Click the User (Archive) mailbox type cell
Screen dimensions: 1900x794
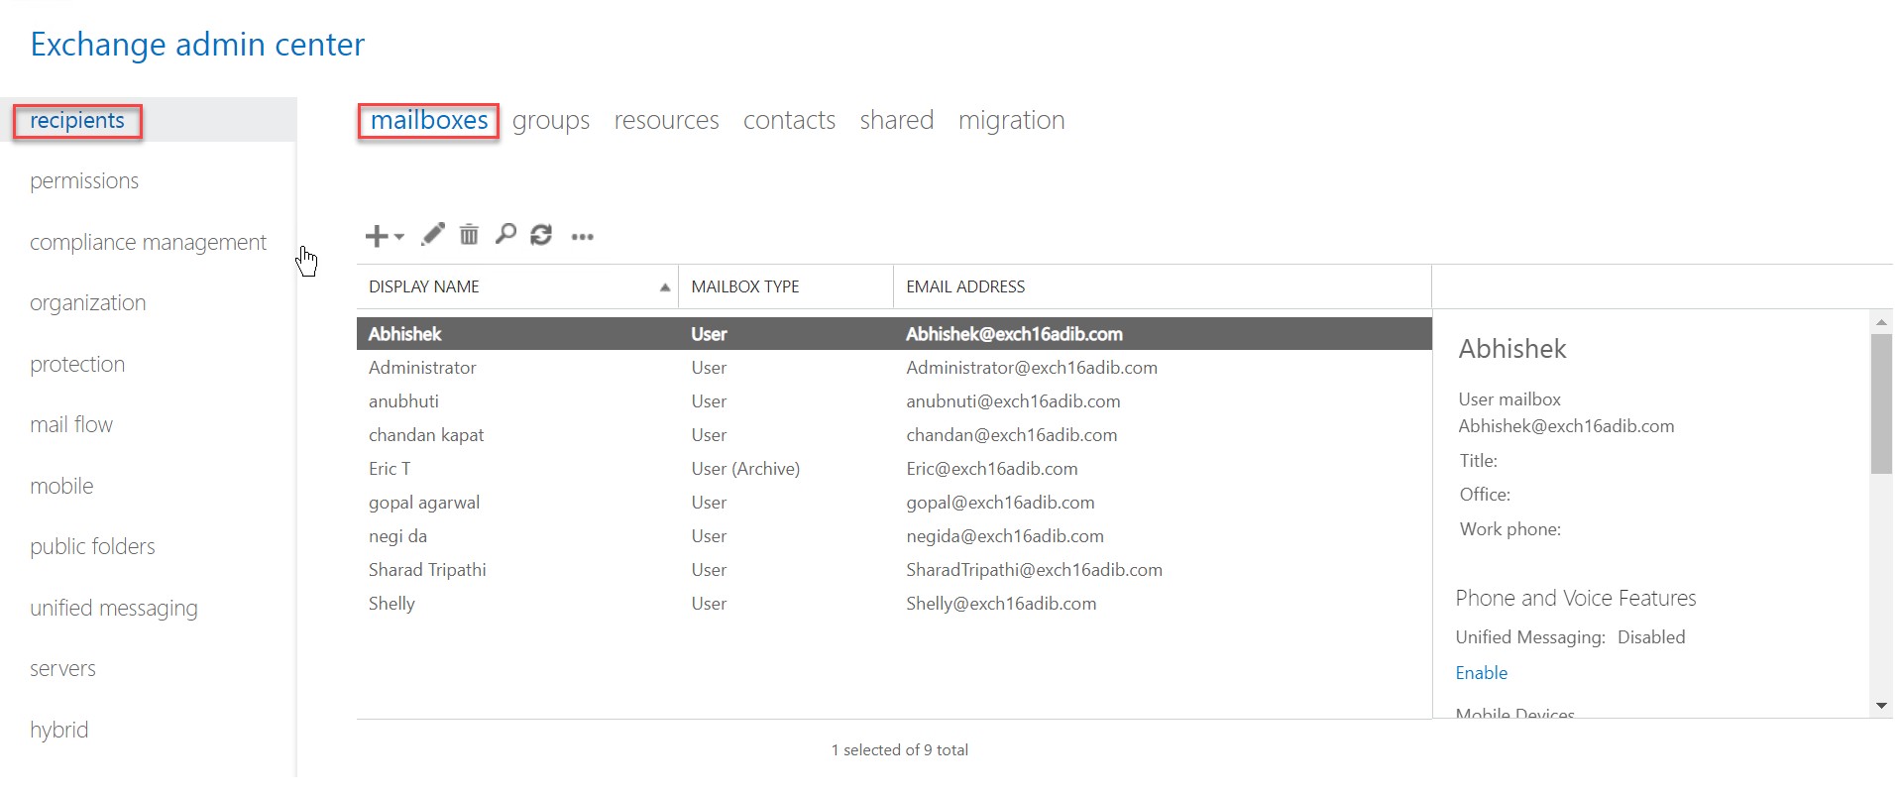745,469
